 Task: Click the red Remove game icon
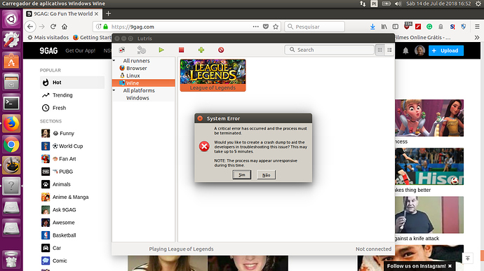click(x=221, y=50)
